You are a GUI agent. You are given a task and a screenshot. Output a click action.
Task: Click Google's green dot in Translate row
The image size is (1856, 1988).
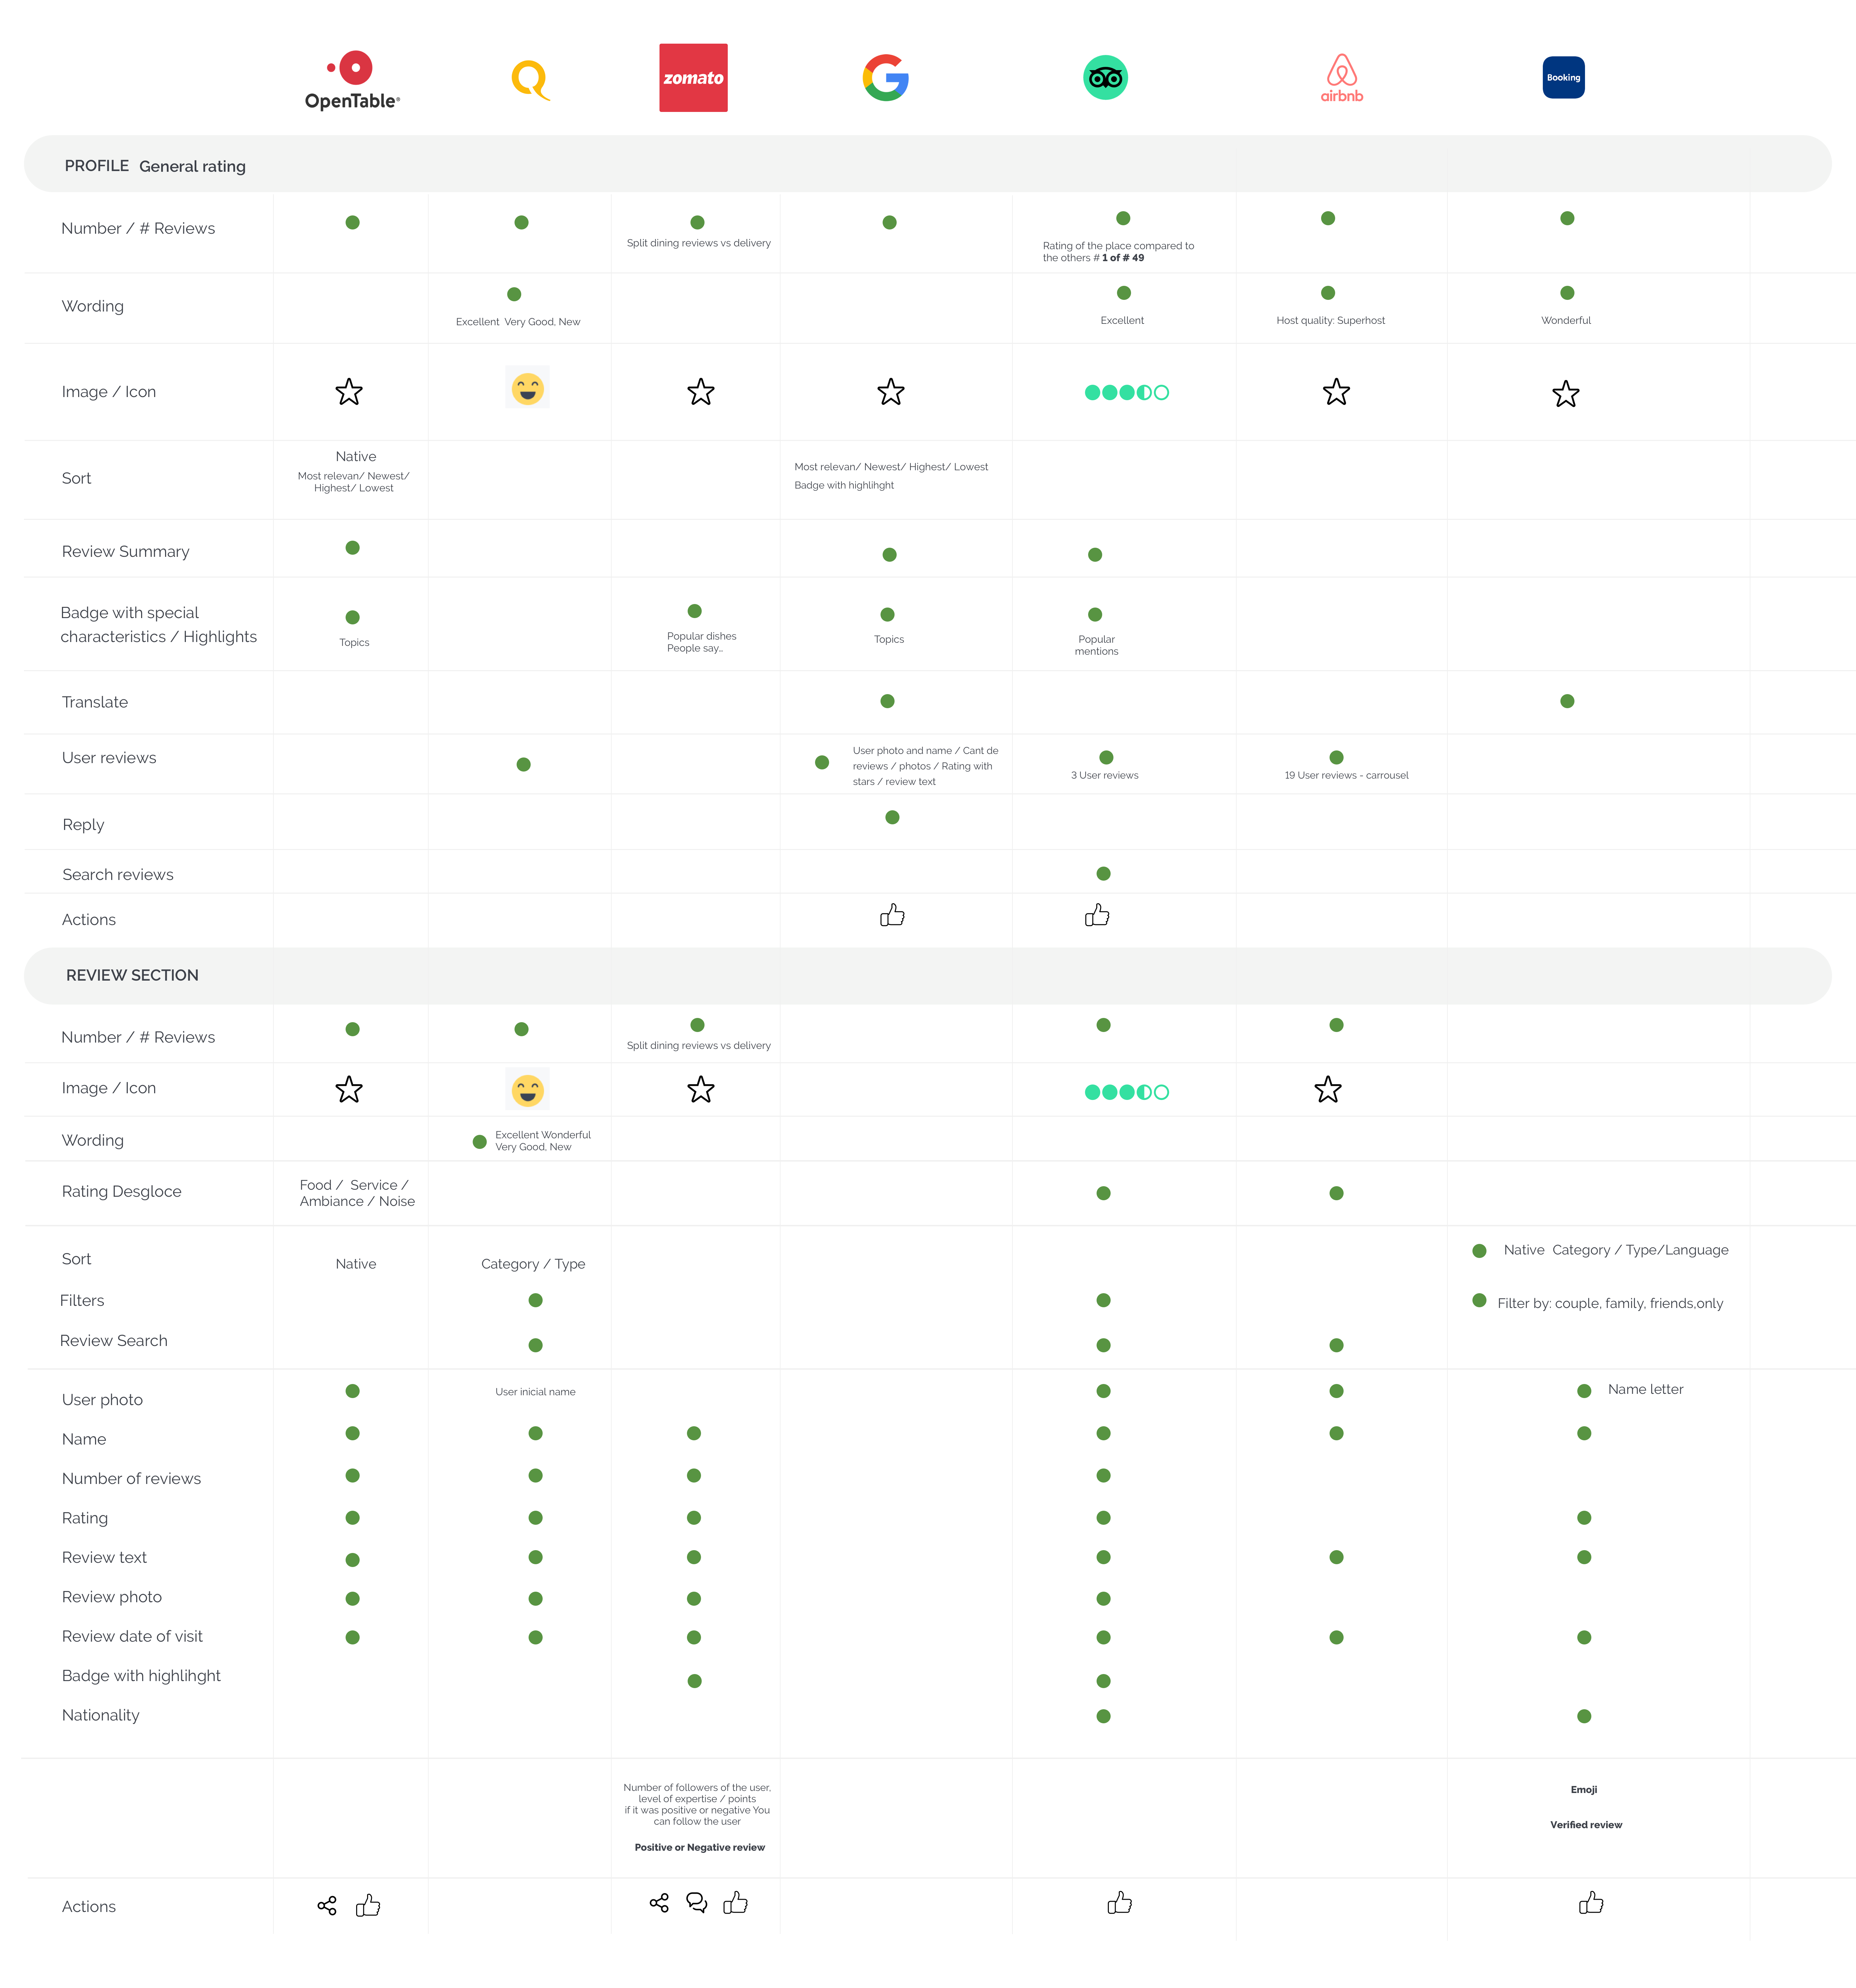tap(887, 701)
